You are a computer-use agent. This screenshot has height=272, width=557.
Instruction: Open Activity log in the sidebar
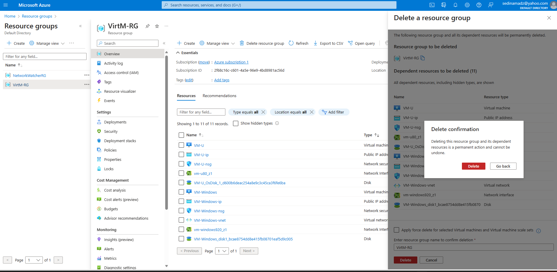pos(113,63)
